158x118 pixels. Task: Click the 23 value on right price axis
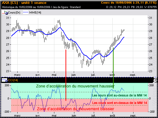(x=151, y=71)
